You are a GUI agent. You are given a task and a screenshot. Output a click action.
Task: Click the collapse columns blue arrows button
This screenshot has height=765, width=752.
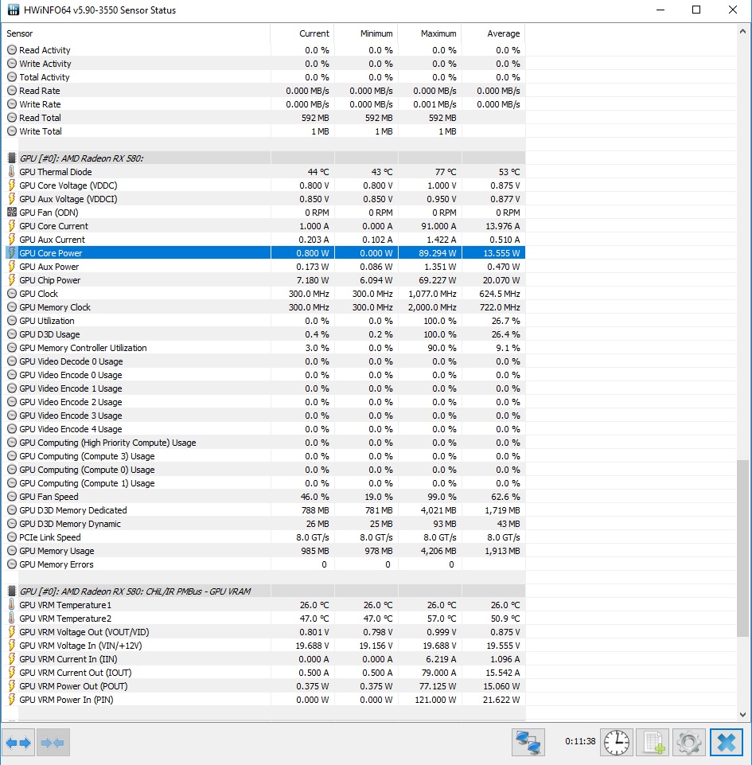[53, 743]
